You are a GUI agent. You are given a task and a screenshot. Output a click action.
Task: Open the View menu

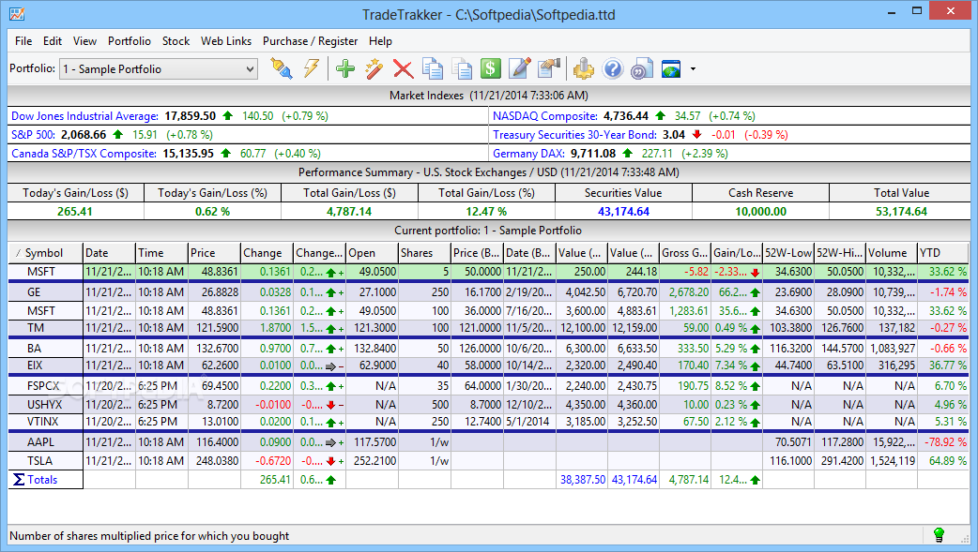(84, 41)
